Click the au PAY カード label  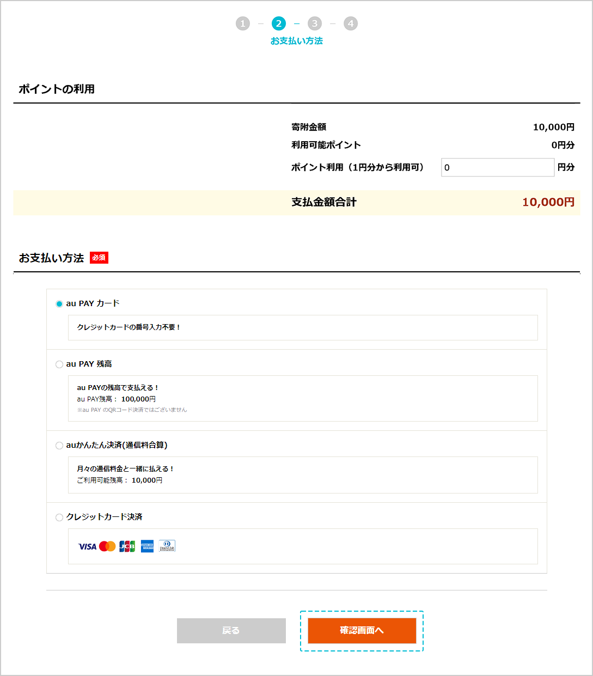(x=93, y=303)
